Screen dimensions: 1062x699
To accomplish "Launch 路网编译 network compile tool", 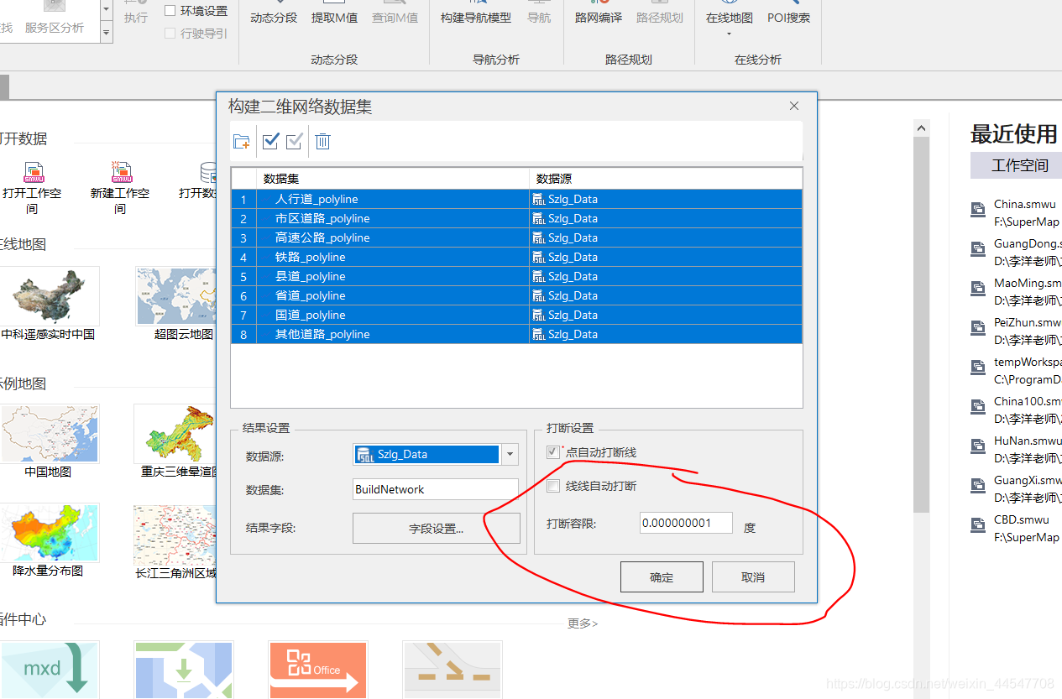I will [598, 17].
